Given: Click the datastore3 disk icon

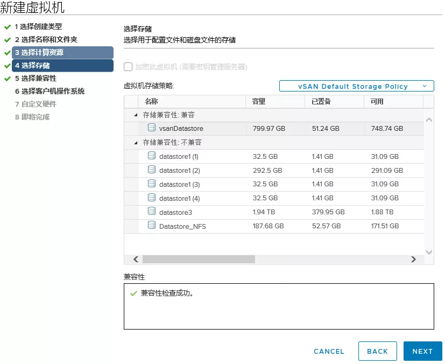Looking at the screenshot, I should click(151, 212).
